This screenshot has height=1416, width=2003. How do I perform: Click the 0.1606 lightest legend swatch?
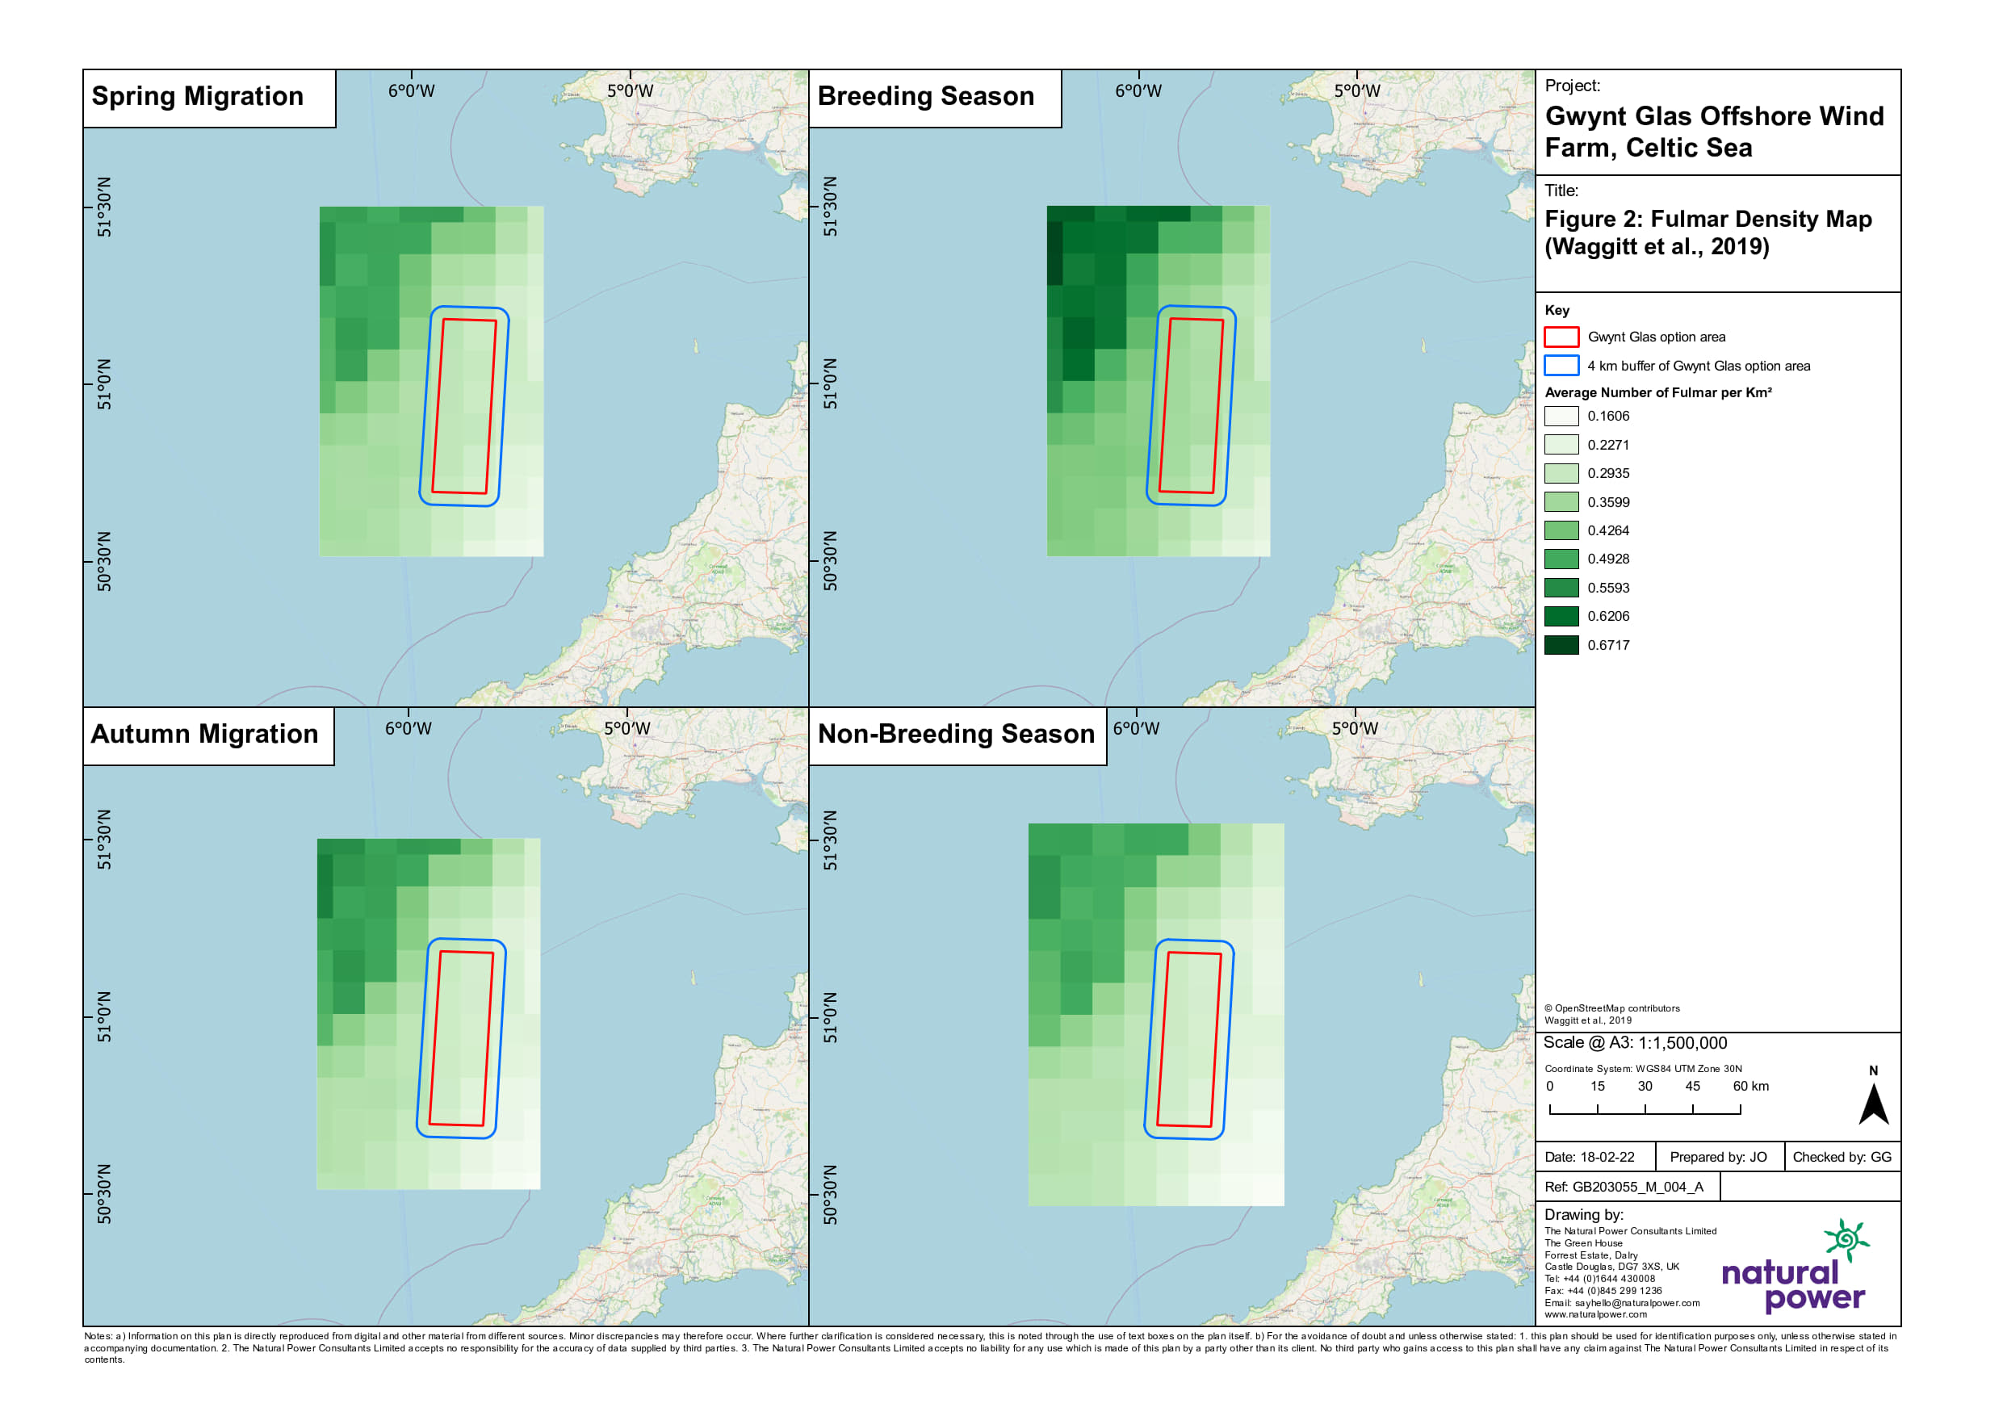click(x=1561, y=417)
